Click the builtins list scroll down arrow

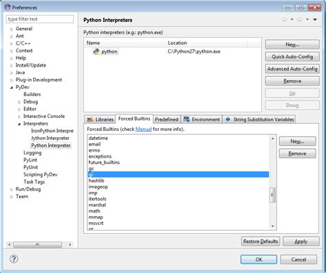[272, 226]
